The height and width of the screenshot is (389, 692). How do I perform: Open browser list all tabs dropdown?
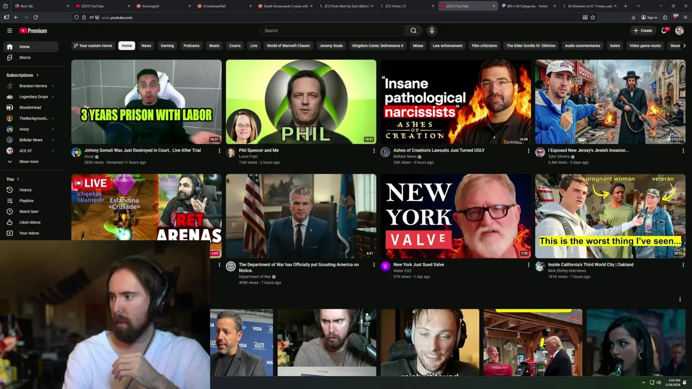pos(638,6)
